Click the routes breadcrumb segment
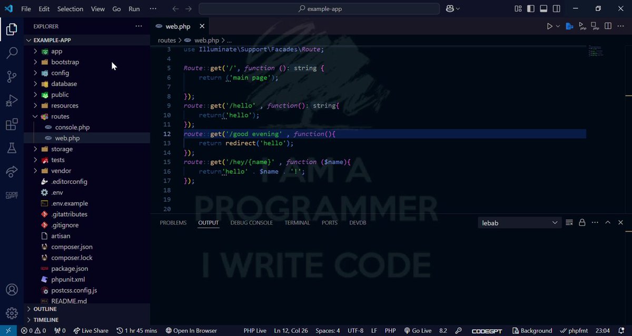 point(167,40)
